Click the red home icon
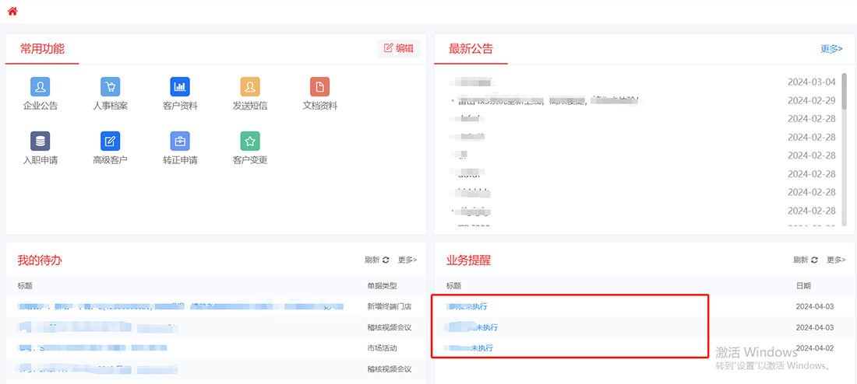 (12, 12)
